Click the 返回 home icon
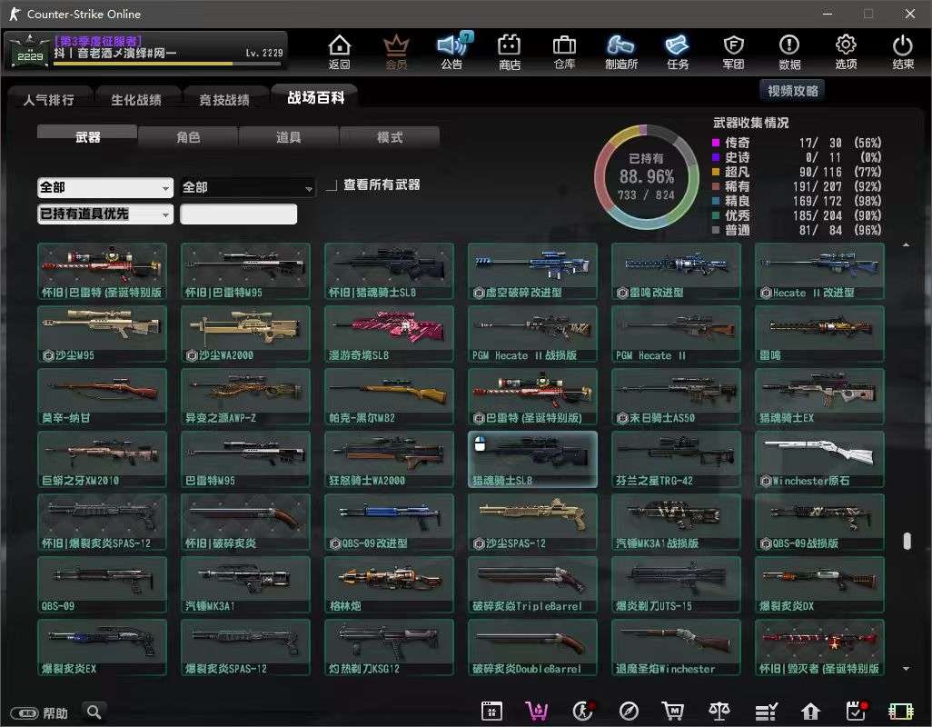The image size is (932, 727). [x=340, y=51]
